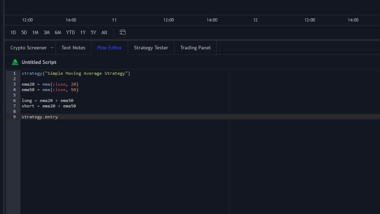
Task: Select the YTD range button
Action: coord(70,33)
